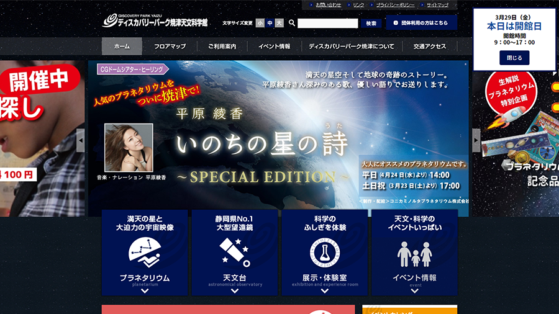Click the いのちの星の詩 main banner
The image size is (559, 314).
click(x=278, y=138)
